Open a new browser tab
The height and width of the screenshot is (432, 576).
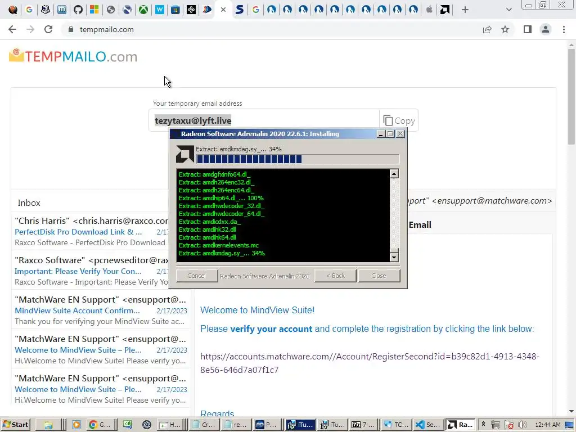pos(465,10)
